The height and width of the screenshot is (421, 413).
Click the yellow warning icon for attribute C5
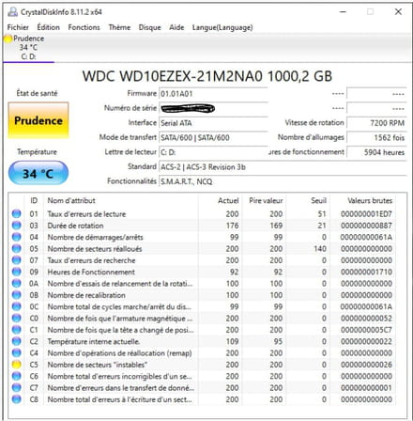point(16,365)
